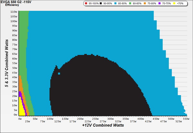Click the 150w x-axis label

(65, 119)
